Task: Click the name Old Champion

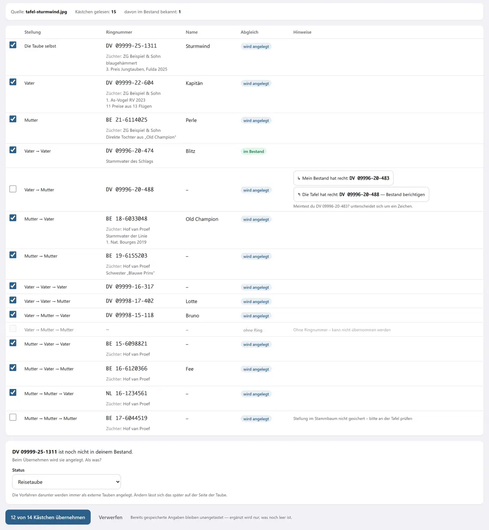Action: tap(202, 219)
